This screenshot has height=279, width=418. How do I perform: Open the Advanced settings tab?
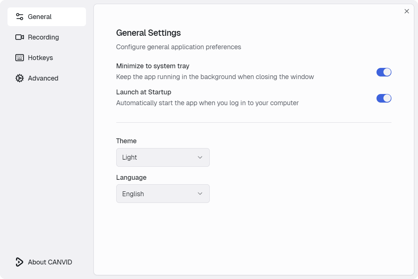coord(43,78)
